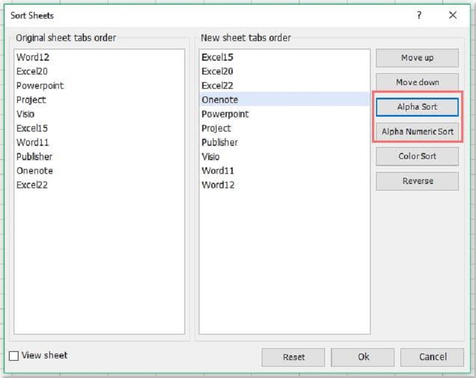Select Powerpoint in original sheet tabs list
Viewport: 476px width, 378px height.
pyautogui.click(x=40, y=86)
